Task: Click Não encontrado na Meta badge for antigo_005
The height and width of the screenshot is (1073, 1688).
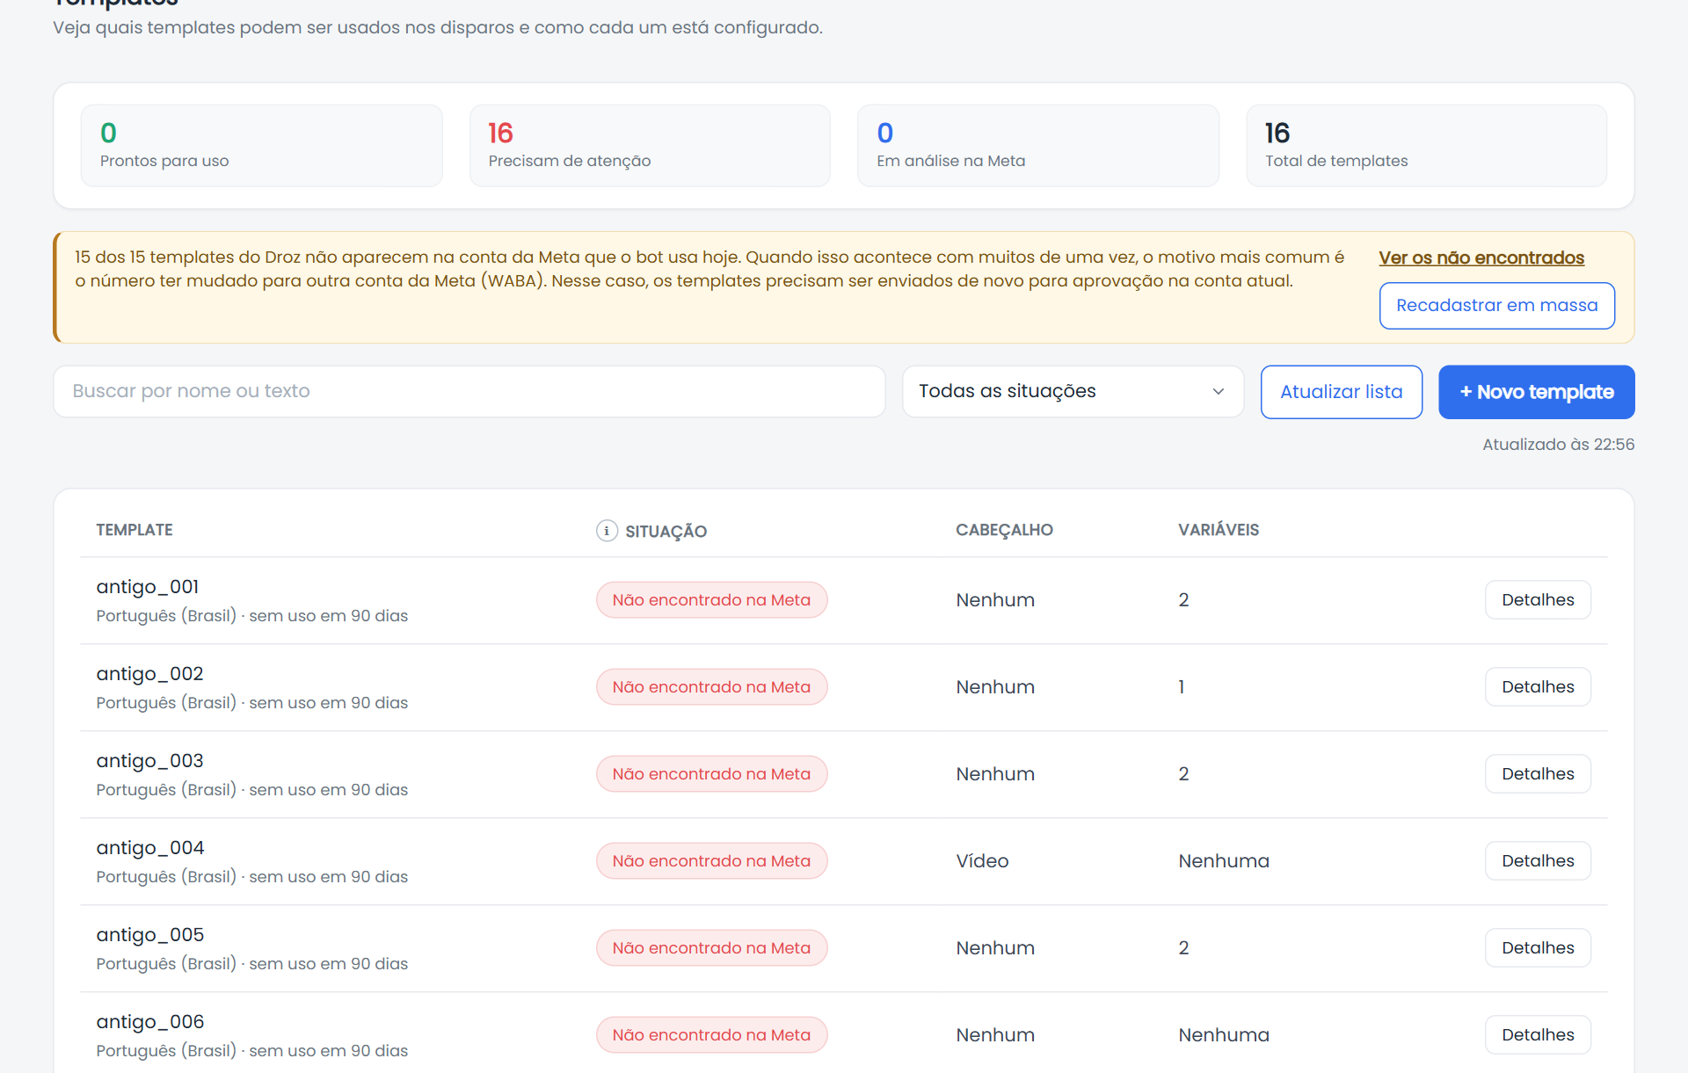Action: coord(711,948)
